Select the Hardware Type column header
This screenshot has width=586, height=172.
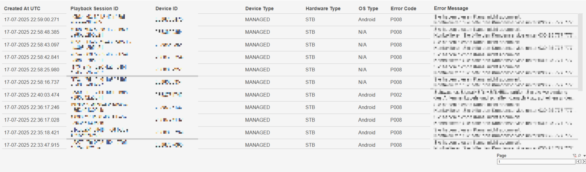(x=323, y=9)
